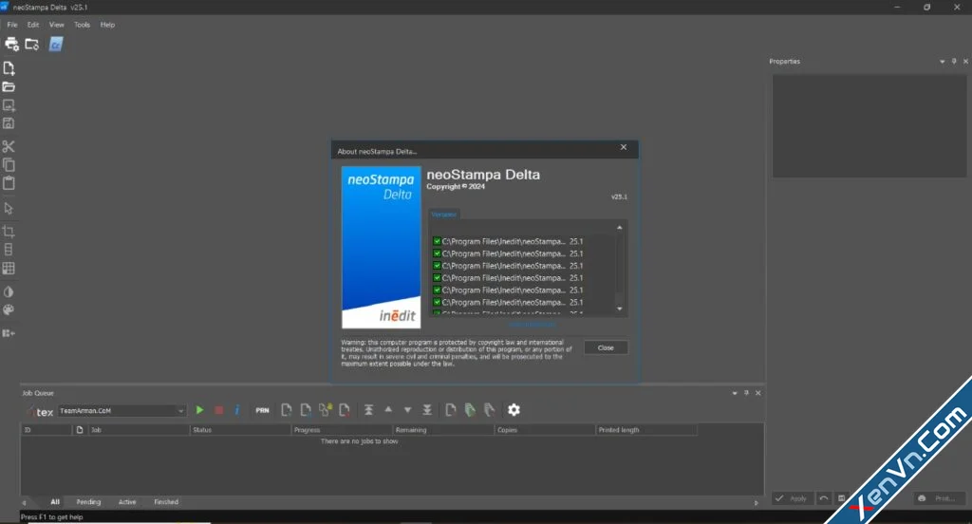The height and width of the screenshot is (524, 972).
Task: Click the Copy icon in sidebar
Action: point(9,165)
